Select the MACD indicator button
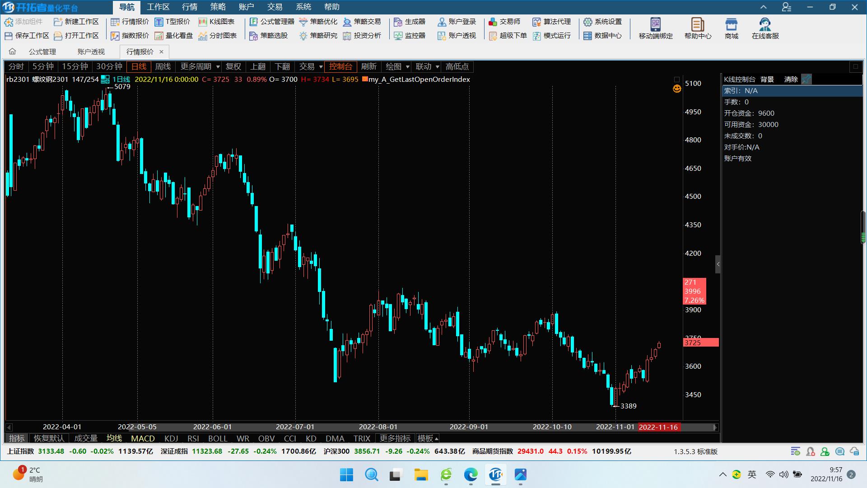Image resolution: width=867 pixels, height=488 pixels. [143, 438]
